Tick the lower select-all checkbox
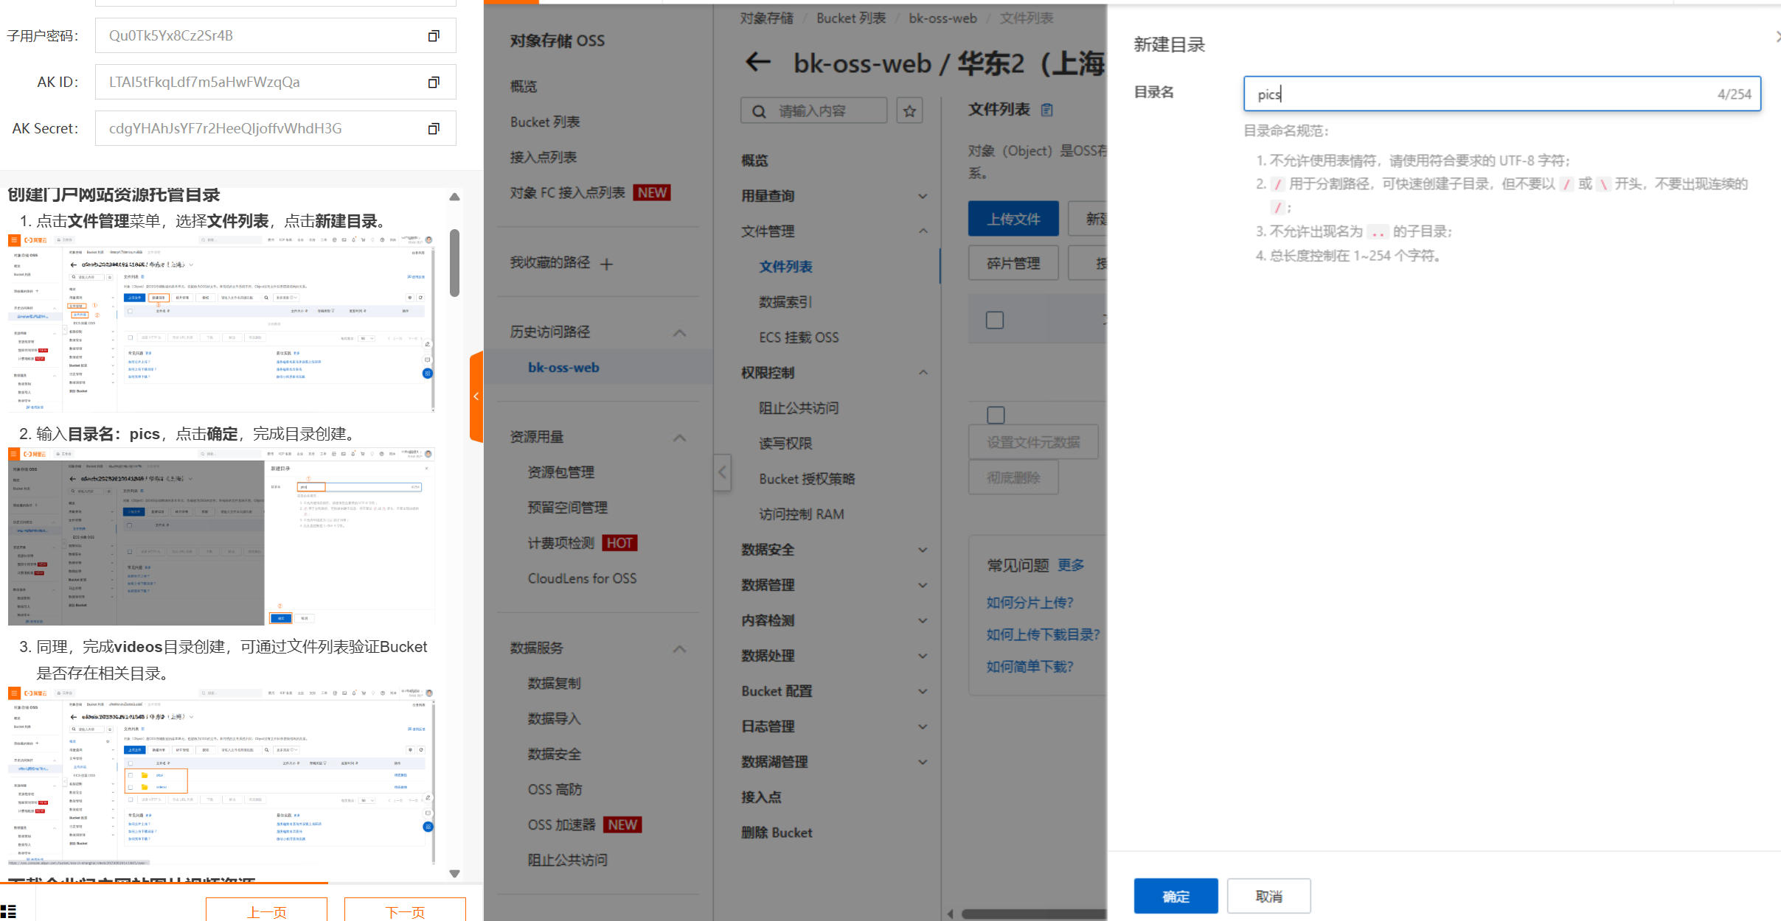 click(x=996, y=415)
